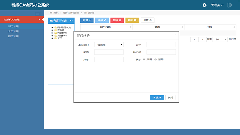Click the 政府机构 folder icon in tree

(56, 36)
